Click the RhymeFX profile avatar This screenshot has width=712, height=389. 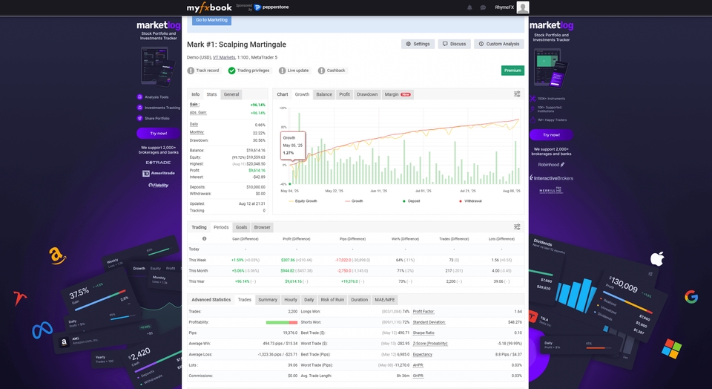coord(523,7)
